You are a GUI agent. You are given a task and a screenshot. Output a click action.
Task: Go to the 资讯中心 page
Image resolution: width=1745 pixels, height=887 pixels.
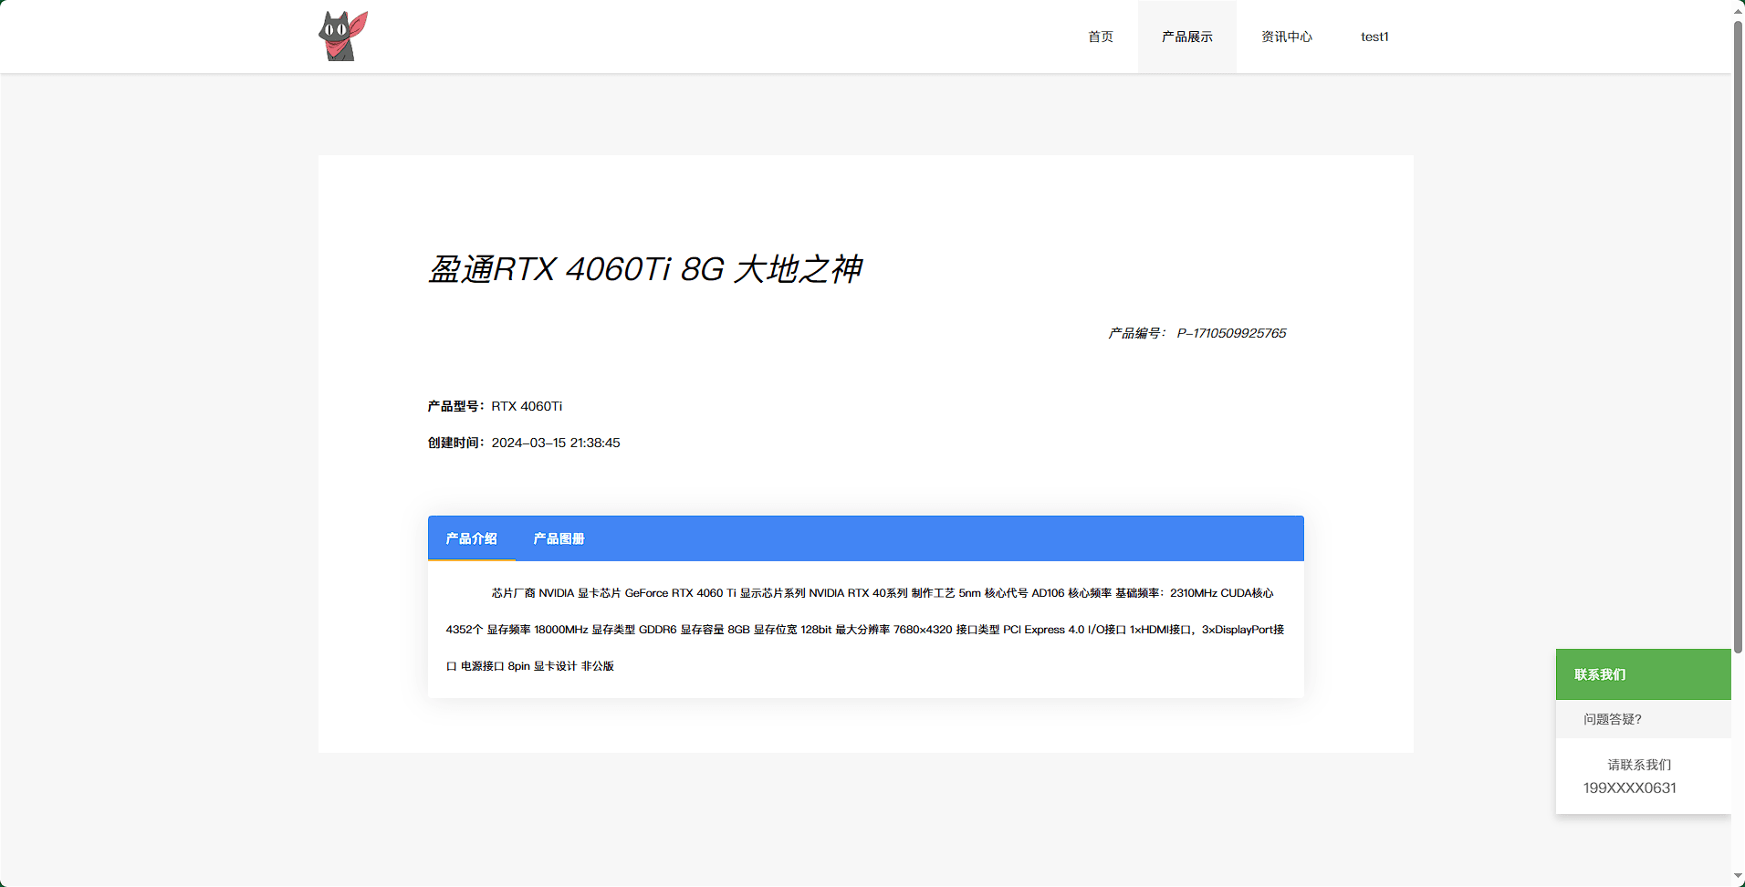click(x=1287, y=37)
